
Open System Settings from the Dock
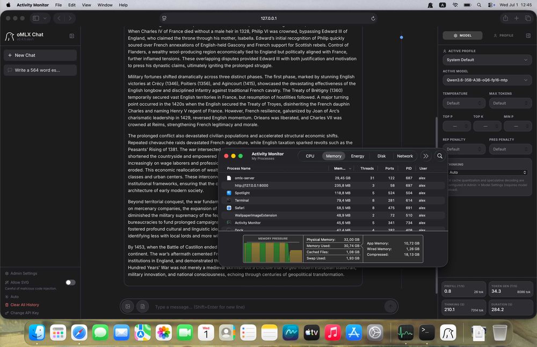point(375,332)
